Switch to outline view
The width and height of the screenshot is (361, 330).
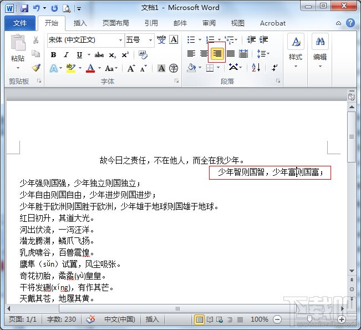pos(230,319)
